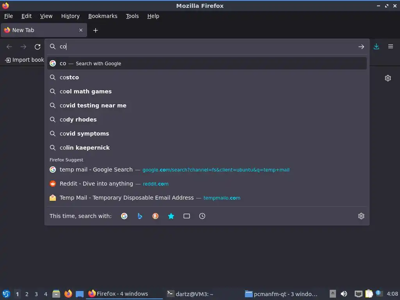The width and height of the screenshot is (400, 300).
Task: Choose the "cool math games" suggestion
Action: pyautogui.click(x=207, y=91)
